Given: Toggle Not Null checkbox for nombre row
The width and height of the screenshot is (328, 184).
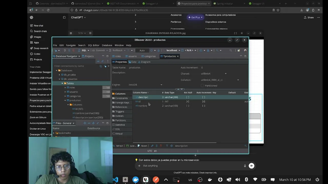Looking at the screenshot, I should pos(188,106).
